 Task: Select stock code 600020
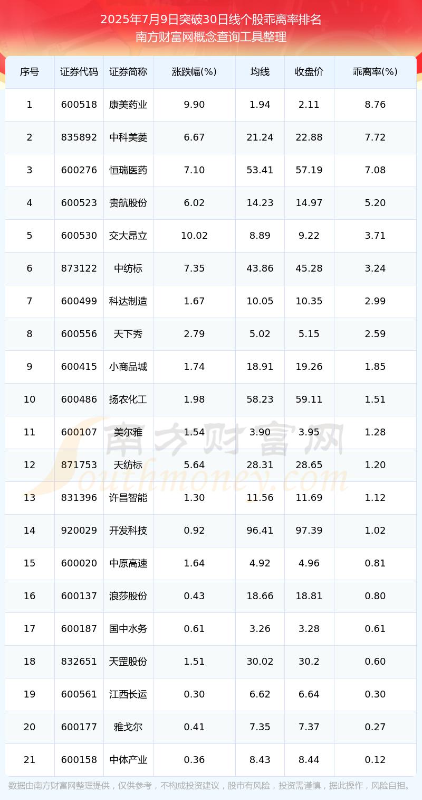(x=79, y=563)
